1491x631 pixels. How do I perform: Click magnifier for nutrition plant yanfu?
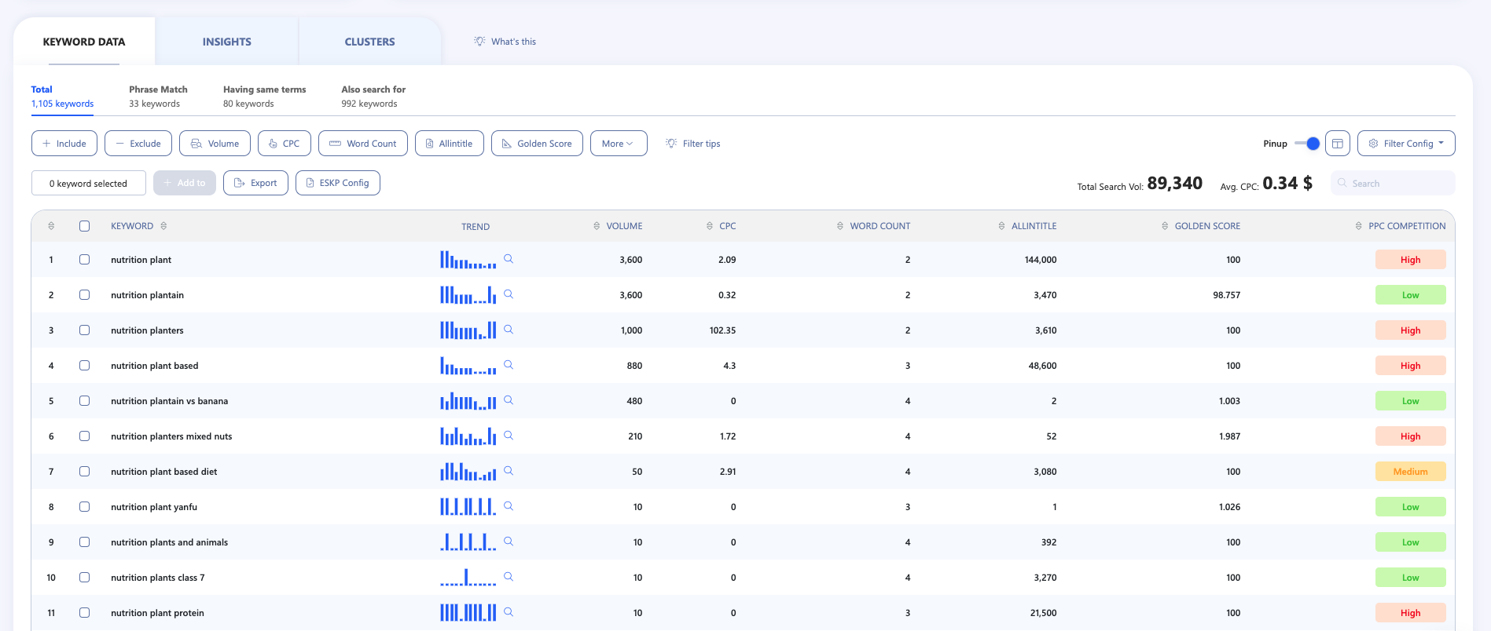pyautogui.click(x=509, y=506)
